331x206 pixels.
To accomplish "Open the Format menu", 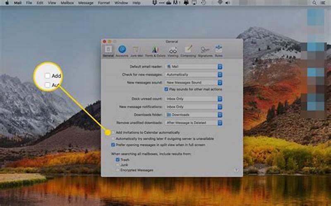I will click(104, 3).
